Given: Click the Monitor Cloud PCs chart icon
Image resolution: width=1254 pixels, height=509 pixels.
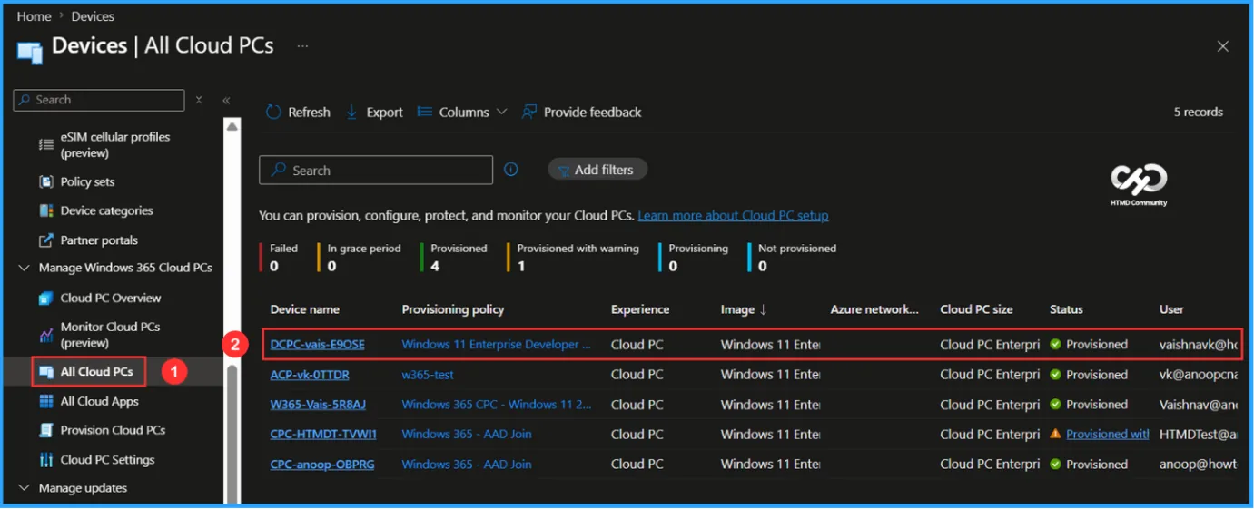Looking at the screenshot, I should pyautogui.click(x=45, y=335).
